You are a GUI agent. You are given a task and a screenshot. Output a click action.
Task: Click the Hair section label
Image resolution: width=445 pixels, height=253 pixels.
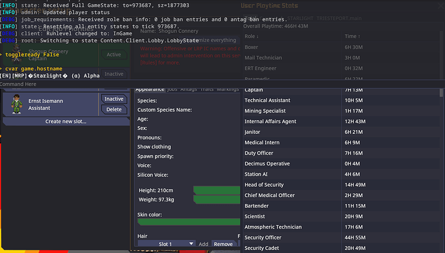pyautogui.click(x=142, y=236)
